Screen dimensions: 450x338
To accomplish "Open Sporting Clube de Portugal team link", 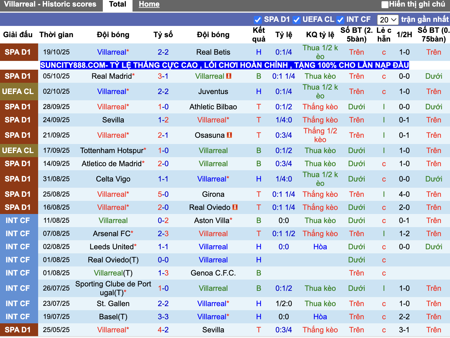I will pos(113,288).
